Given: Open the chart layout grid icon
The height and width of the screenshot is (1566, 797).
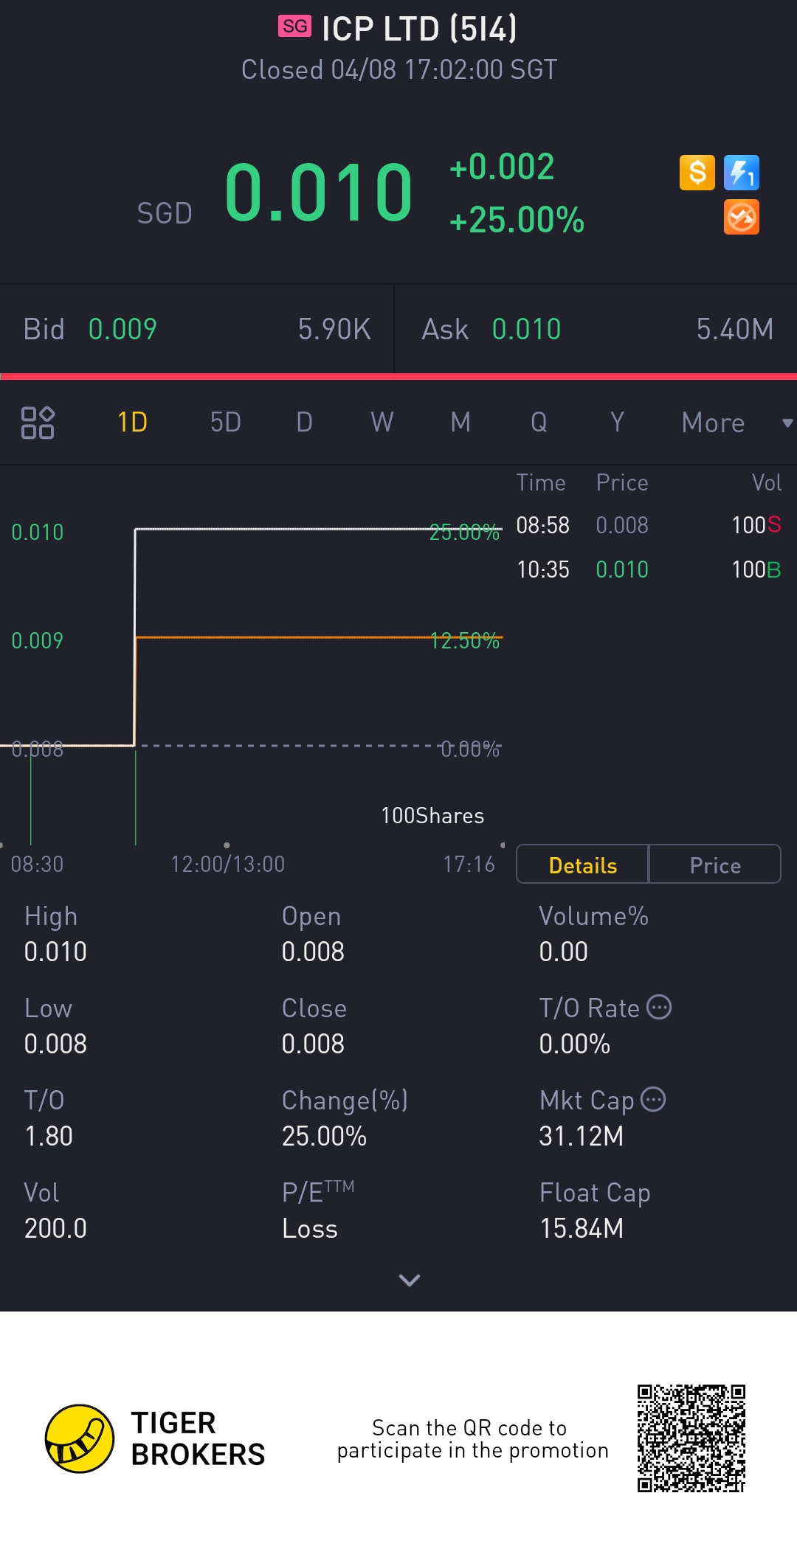Looking at the screenshot, I should pos(38,423).
